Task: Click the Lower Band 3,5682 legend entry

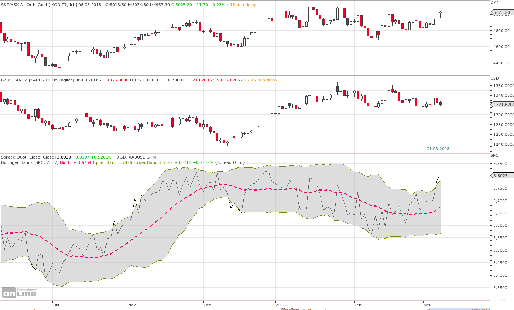Action: tap(153, 162)
